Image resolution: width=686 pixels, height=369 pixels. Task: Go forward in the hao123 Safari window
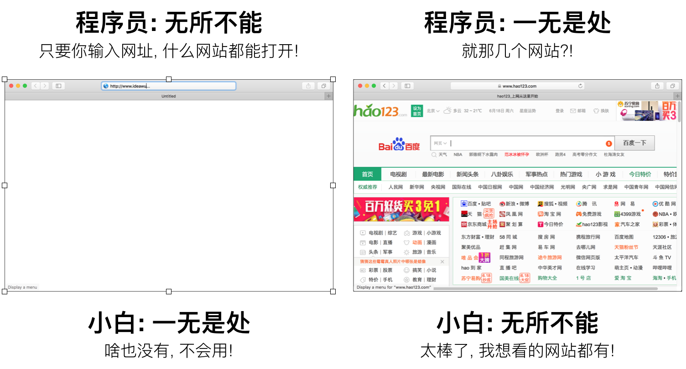(x=394, y=86)
